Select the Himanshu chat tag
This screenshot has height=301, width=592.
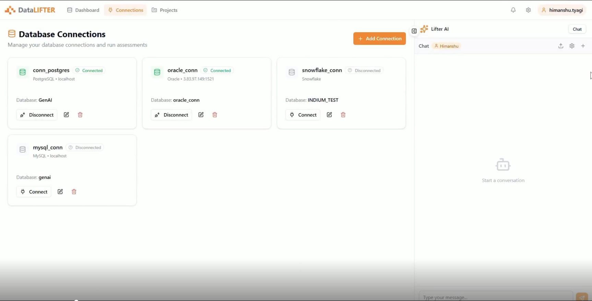click(446, 46)
